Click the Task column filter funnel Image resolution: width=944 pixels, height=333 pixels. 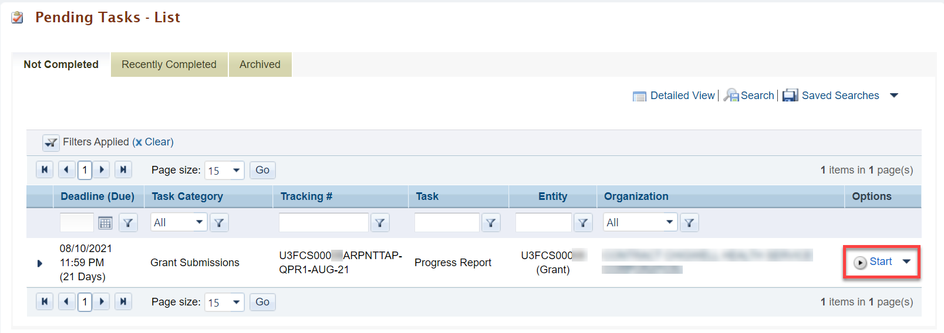(x=491, y=223)
